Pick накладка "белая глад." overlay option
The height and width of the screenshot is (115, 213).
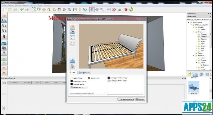pyautogui.click(x=117, y=80)
